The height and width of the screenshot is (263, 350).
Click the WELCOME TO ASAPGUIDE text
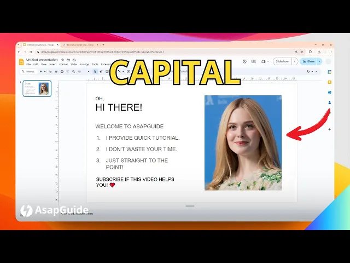click(130, 127)
